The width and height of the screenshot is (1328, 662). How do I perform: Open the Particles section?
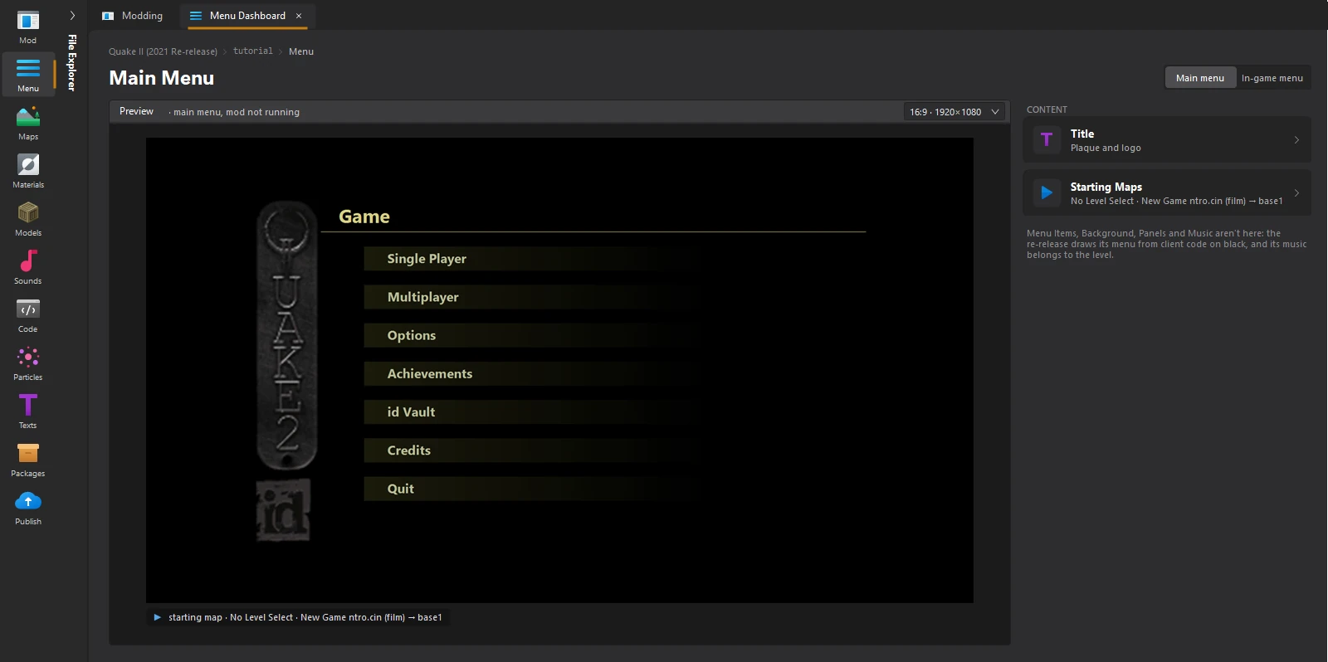[x=28, y=364]
